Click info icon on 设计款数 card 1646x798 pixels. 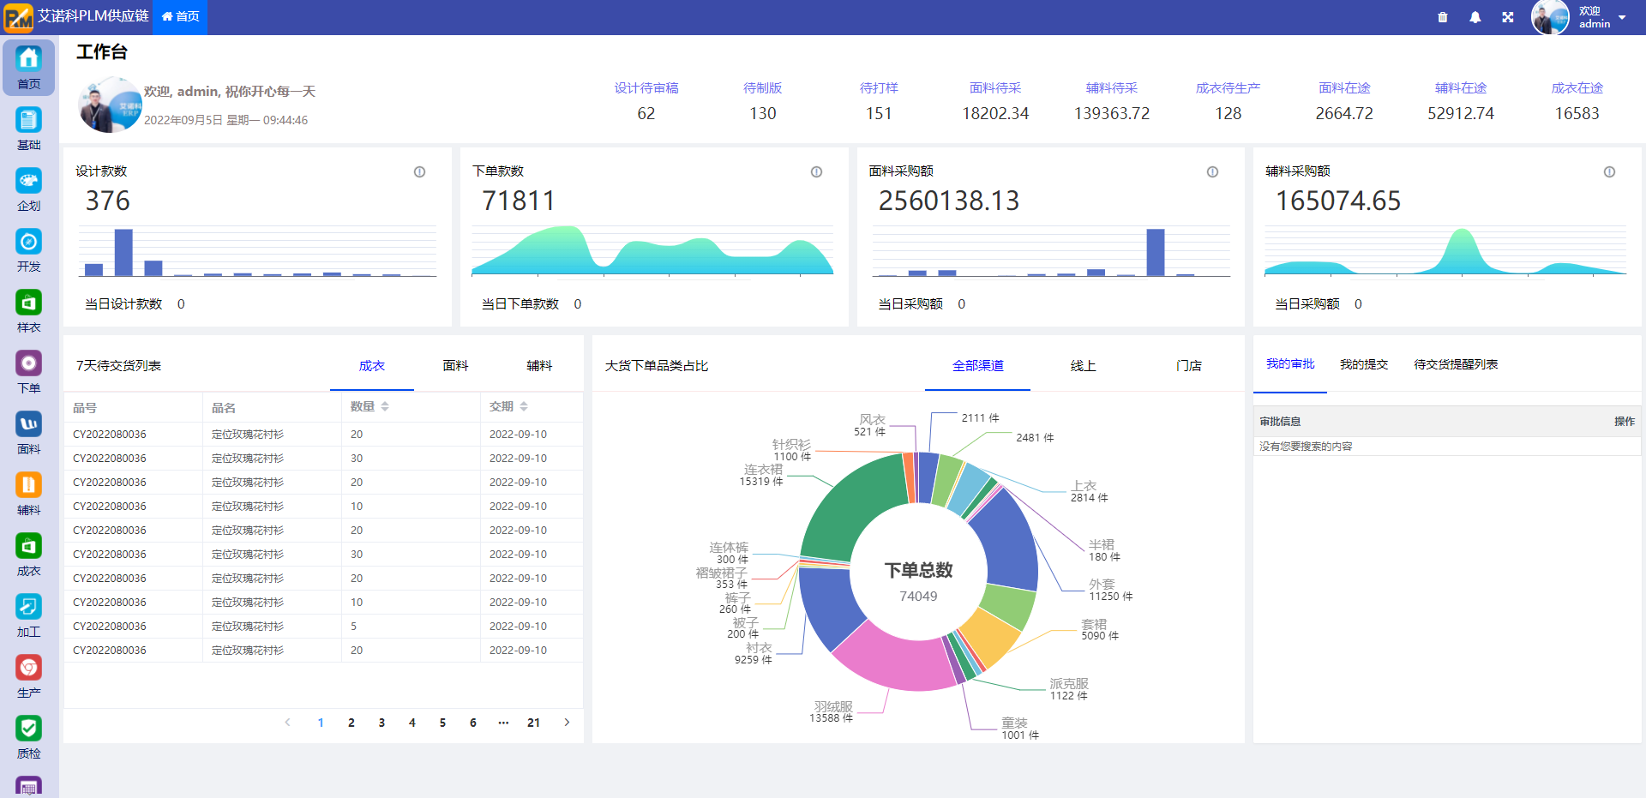419,172
